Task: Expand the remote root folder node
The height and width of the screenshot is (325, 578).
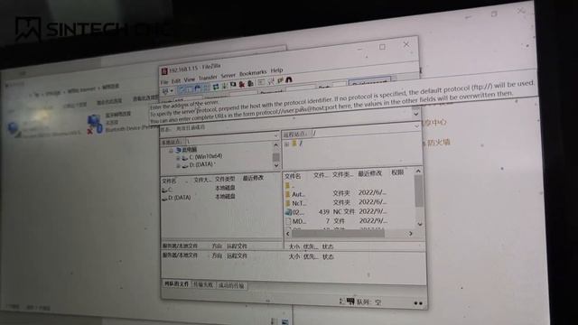Action: (286, 144)
